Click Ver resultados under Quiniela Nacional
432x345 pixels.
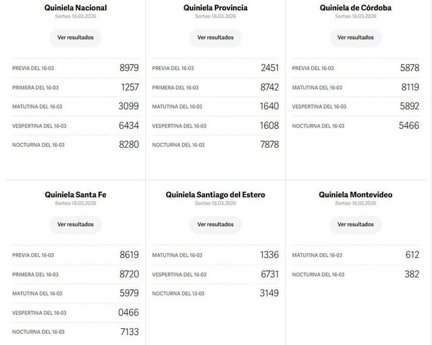click(x=75, y=38)
